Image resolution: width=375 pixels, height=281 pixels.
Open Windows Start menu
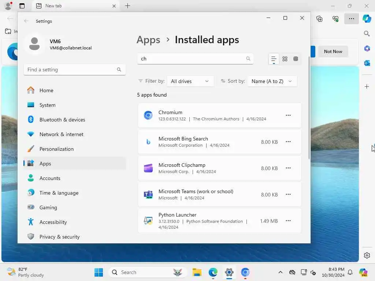tap(99, 272)
